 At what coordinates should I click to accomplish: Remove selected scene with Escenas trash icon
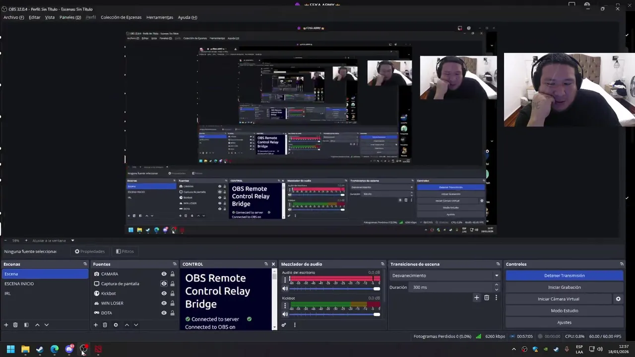click(15, 325)
